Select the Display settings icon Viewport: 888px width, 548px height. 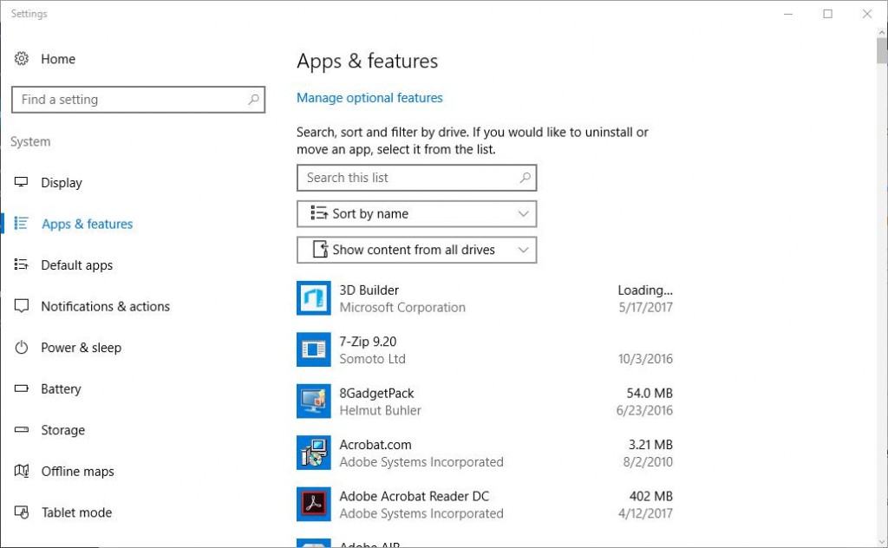click(x=21, y=182)
